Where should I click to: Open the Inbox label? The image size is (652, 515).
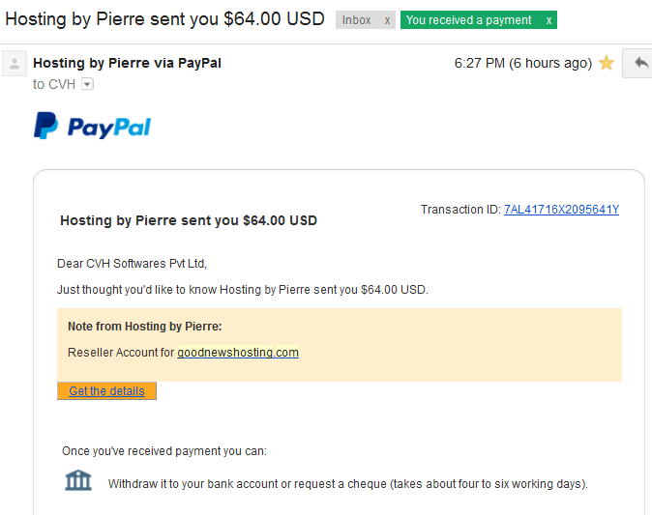[x=356, y=20]
